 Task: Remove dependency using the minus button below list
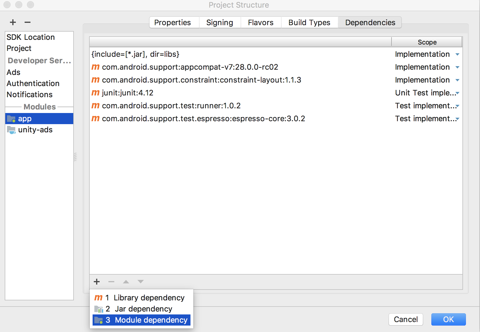(111, 282)
